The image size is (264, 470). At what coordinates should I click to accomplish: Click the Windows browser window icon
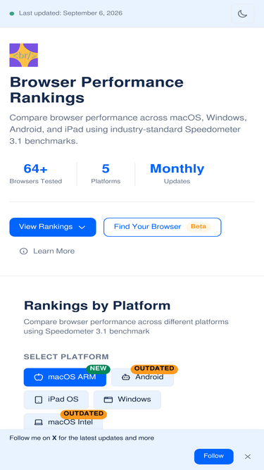pos(108,400)
